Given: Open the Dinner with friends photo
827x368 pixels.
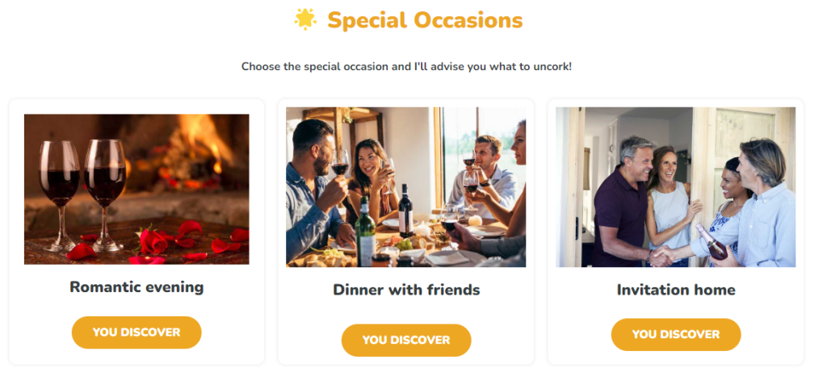Looking at the screenshot, I should [x=405, y=186].
